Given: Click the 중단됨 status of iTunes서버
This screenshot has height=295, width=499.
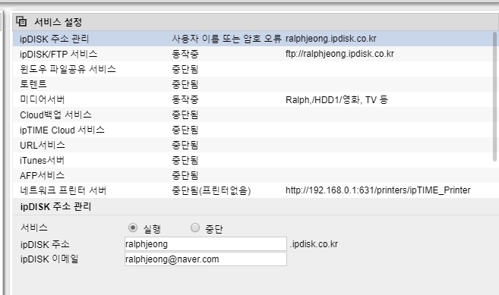Looking at the screenshot, I should tap(185, 160).
